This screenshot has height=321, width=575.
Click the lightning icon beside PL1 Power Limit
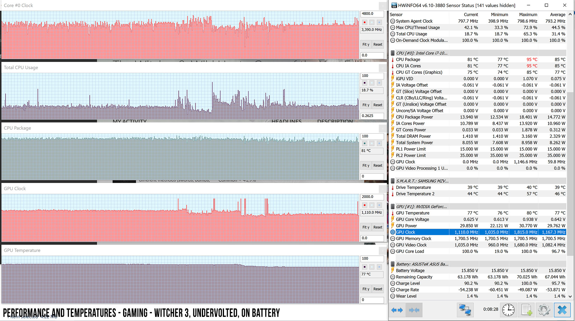[393, 149]
